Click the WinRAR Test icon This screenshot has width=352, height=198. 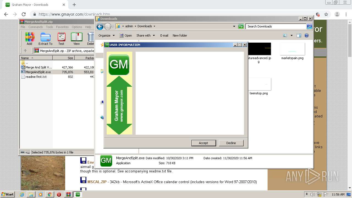(x=61, y=39)
